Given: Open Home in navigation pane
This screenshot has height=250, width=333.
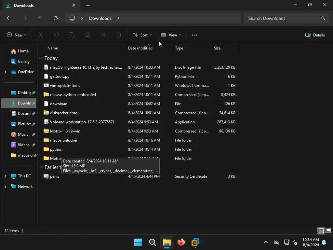Looking at the screenshot, I should point(20,51).
